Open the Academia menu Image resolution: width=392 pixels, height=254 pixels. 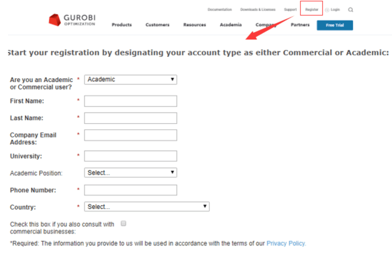click(x=231, y=25)
